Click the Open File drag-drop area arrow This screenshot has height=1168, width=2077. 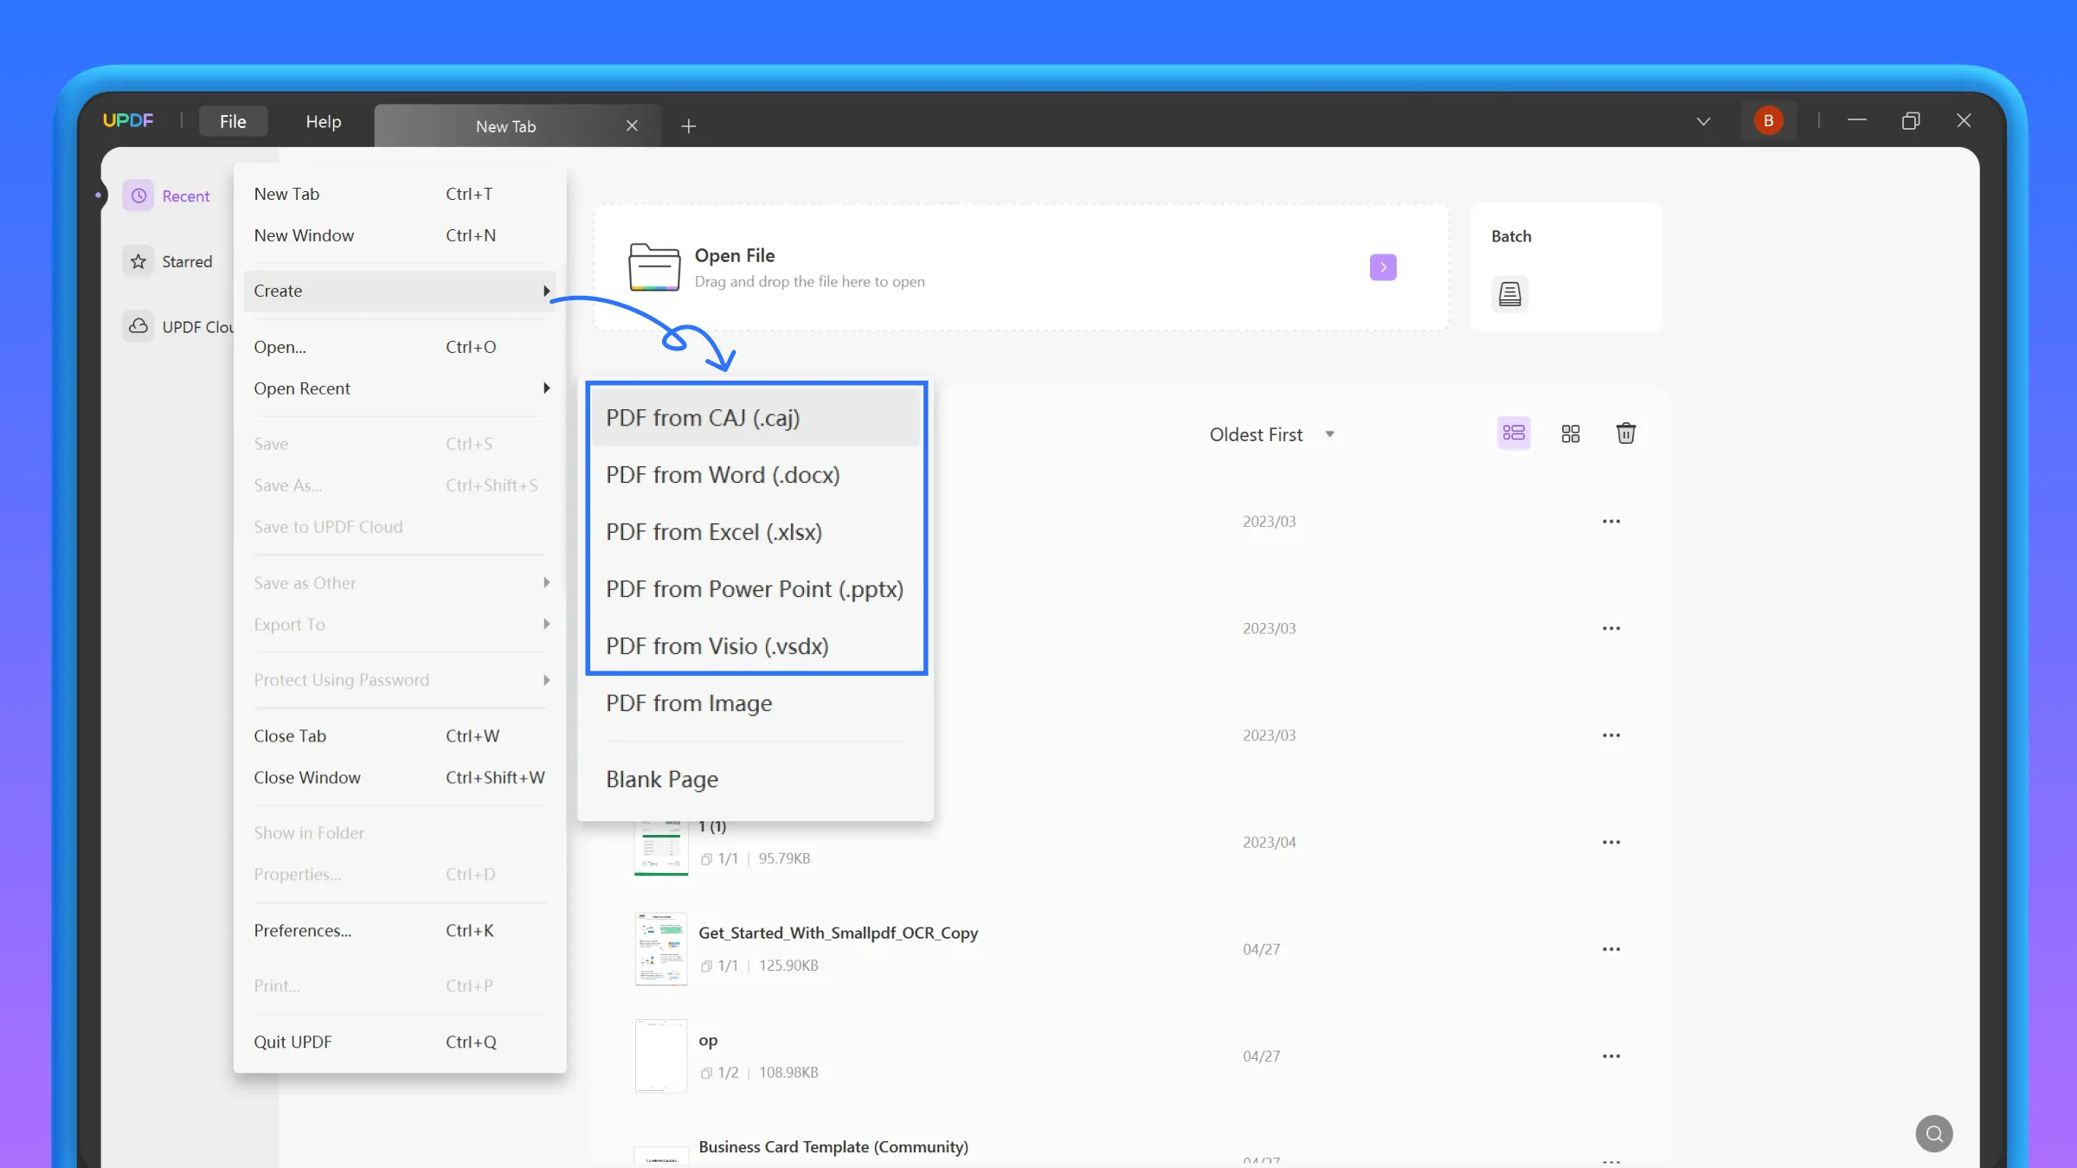1382,266
